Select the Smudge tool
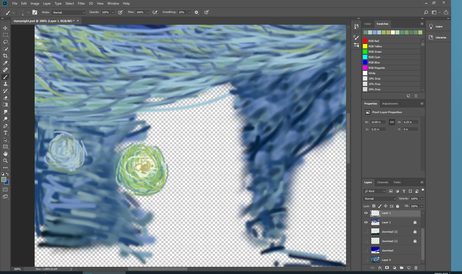 [x=5, y=112]
